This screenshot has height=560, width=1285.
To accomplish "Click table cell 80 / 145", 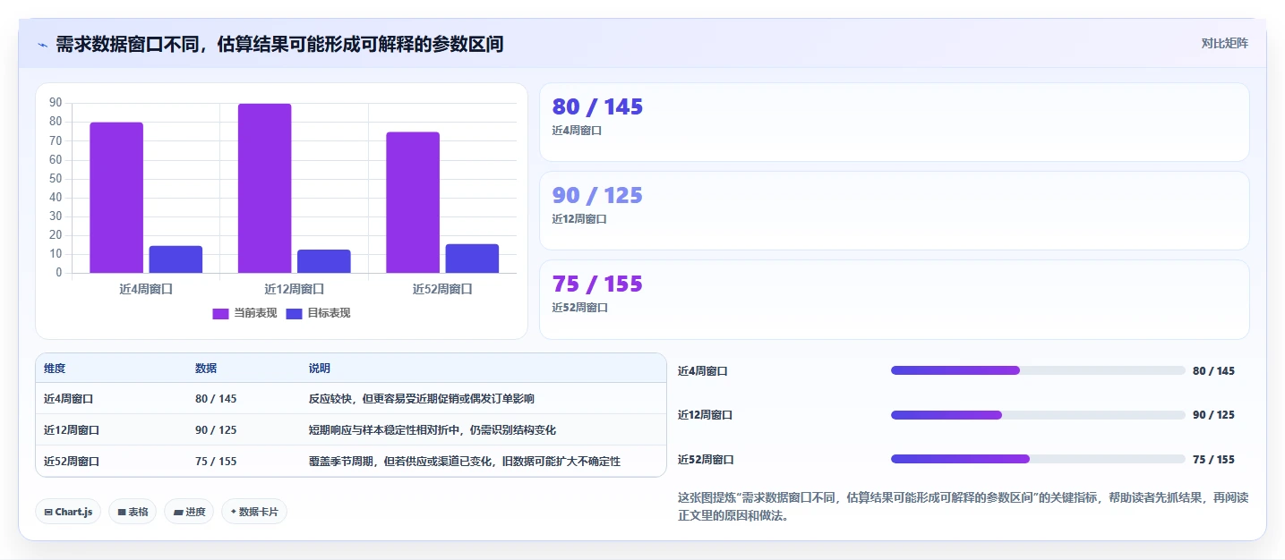I will 216,399.
